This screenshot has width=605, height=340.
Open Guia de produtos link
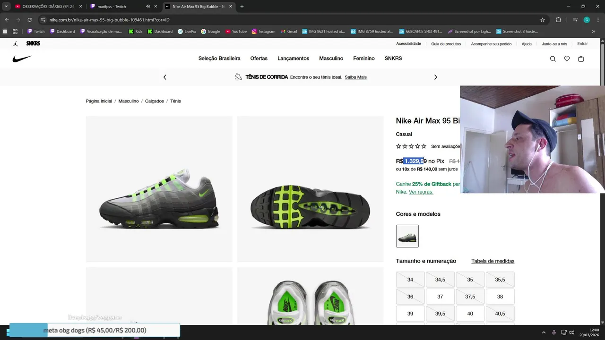[446, 44]
